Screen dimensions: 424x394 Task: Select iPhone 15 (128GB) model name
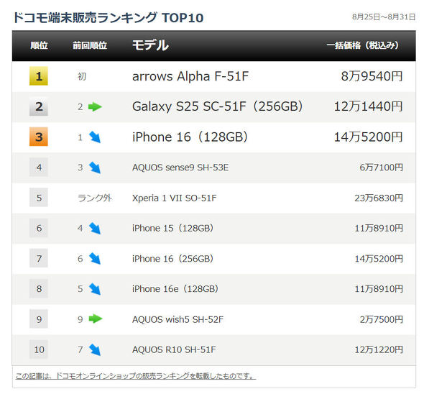click(x=172, y=228)
